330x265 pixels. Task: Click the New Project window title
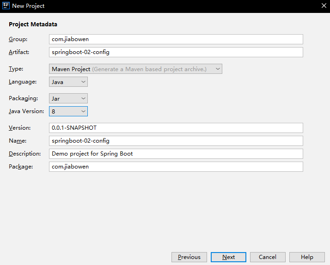[x=28, y=6]
